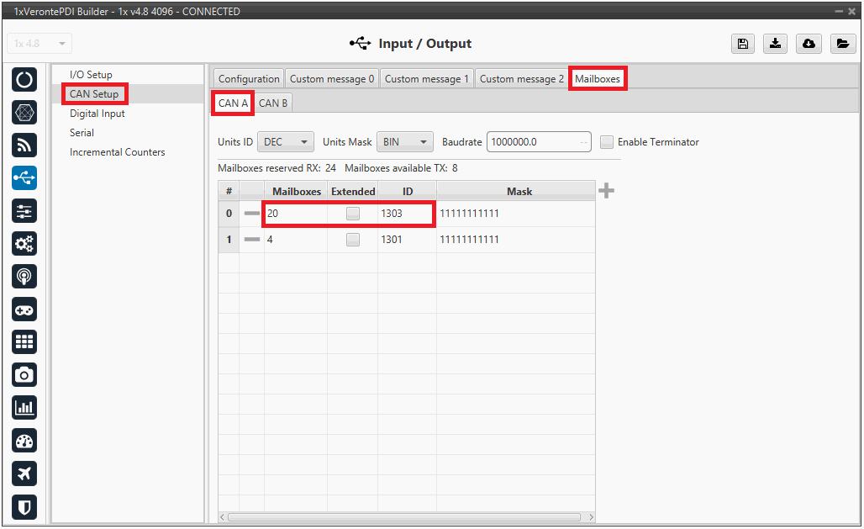Select Digital Input in the side list
Image resolution: width=864 pixels, height=529 pixels.
(x=97, y=114)
